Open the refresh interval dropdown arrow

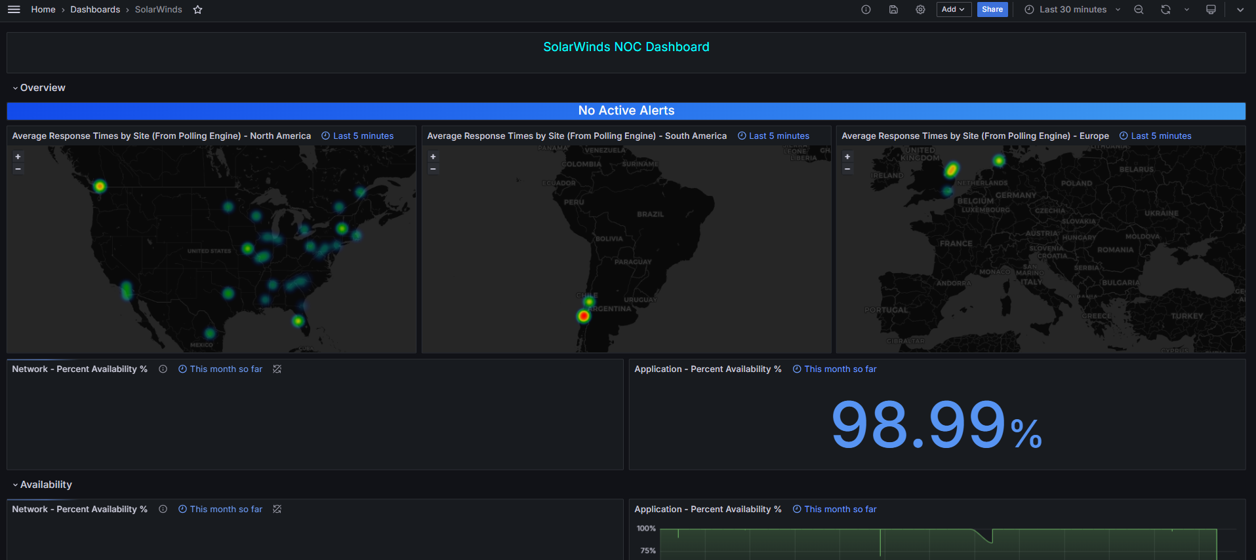[x=1186, y=10]
